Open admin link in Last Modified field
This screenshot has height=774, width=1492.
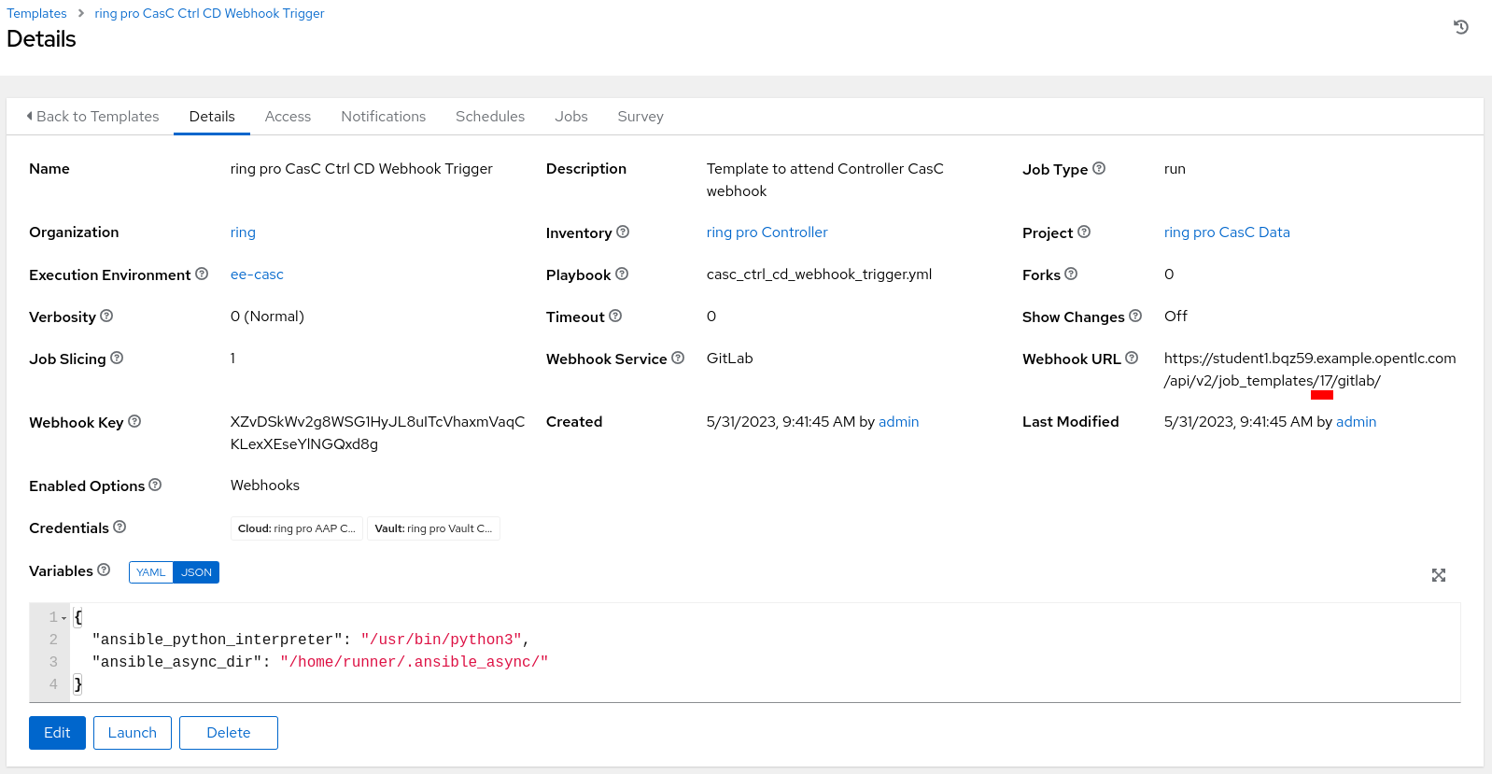(1356, 422)
